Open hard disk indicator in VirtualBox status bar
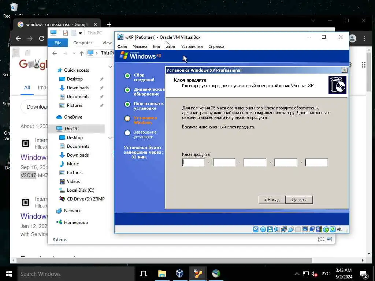Viewport: 375px width, 281px height. click(x=256, y=229)
